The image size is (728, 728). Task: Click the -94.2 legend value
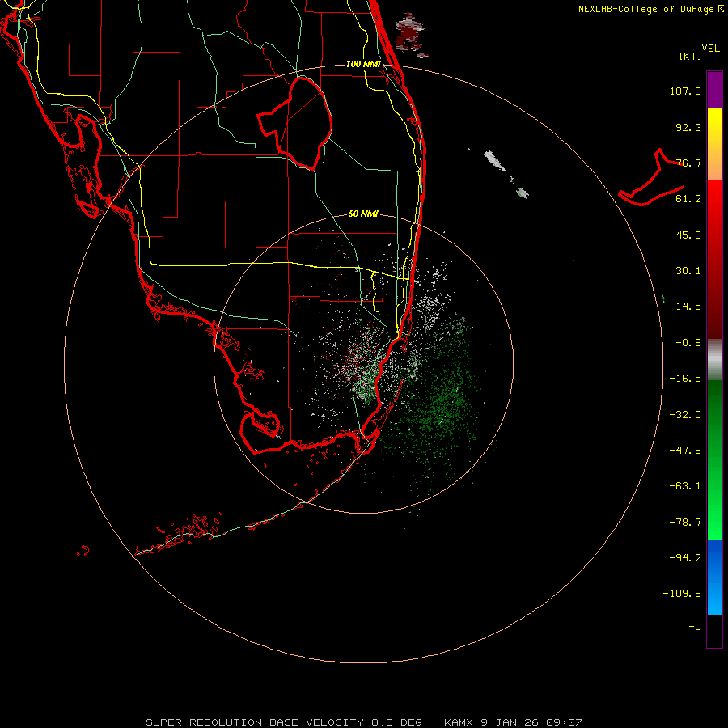tap(685, 557)
